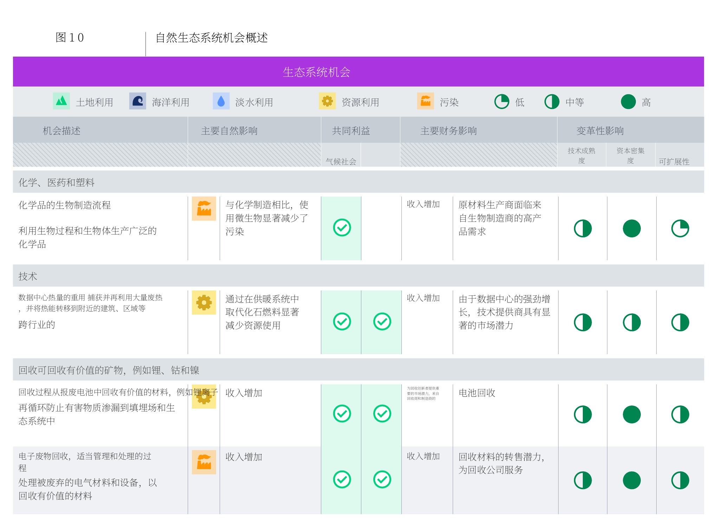Click the pollution factory icon in 化学品的生物制造流程 row
716x531 pixels.
[x=204, y=209]
